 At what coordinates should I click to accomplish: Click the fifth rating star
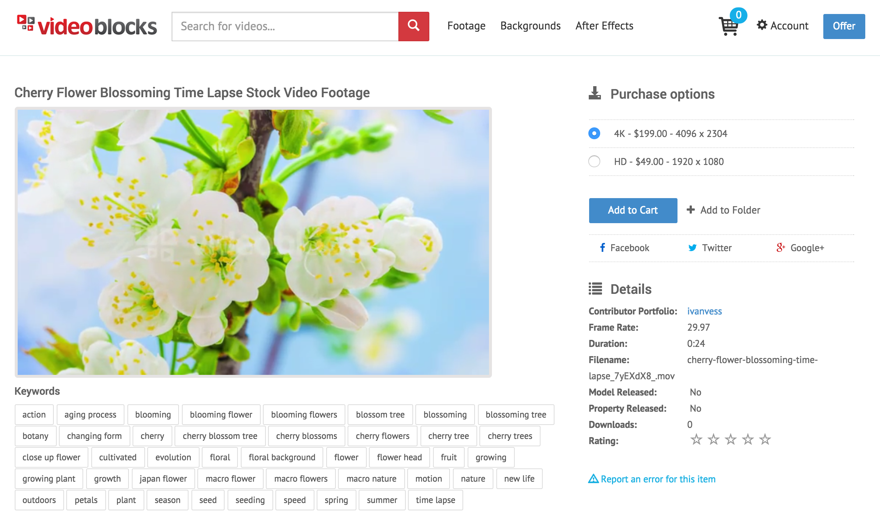pyautogui.click(x=765, y=440)
